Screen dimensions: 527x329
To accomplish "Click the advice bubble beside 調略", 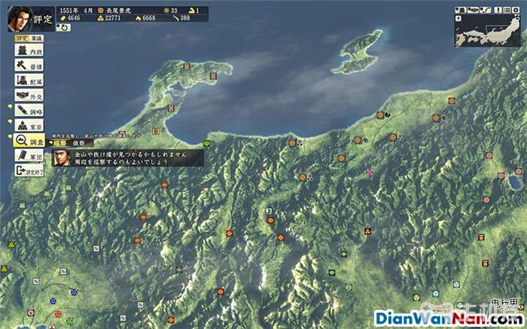I will pos(11,107).
